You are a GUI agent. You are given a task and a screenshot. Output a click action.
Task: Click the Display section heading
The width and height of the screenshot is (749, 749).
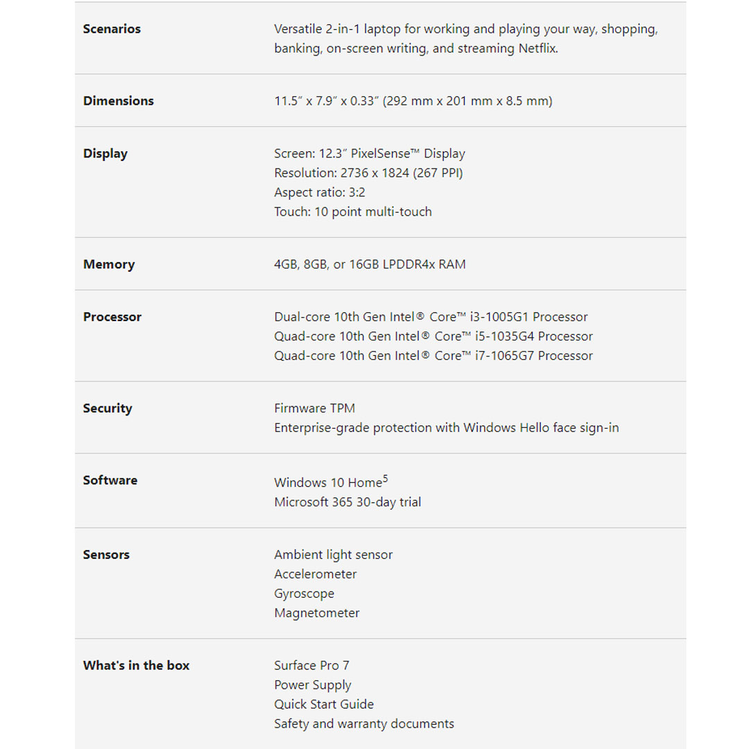tap(105, 154)
